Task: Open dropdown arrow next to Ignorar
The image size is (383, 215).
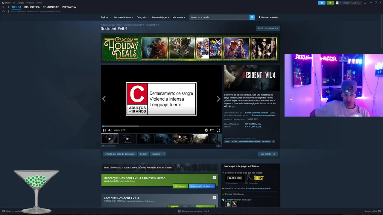Action: click(x=164, y=154)
